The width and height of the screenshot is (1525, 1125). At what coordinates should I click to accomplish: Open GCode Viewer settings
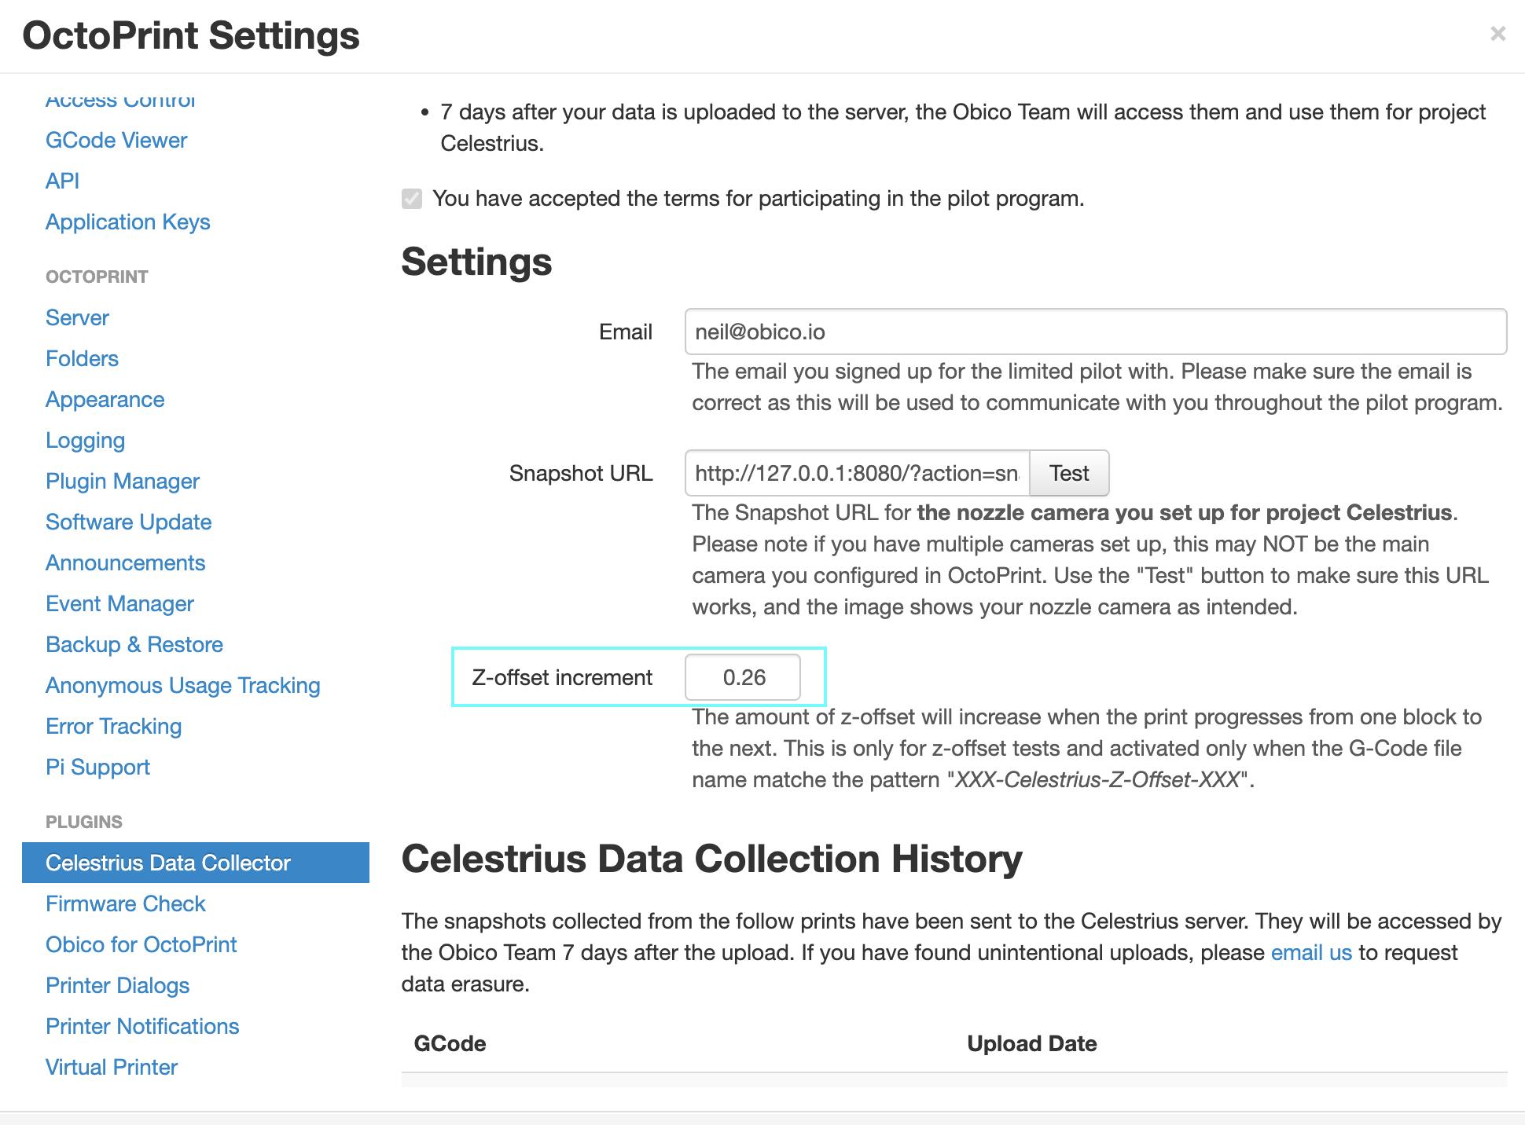pyautogui.click(x=116, y=140)
